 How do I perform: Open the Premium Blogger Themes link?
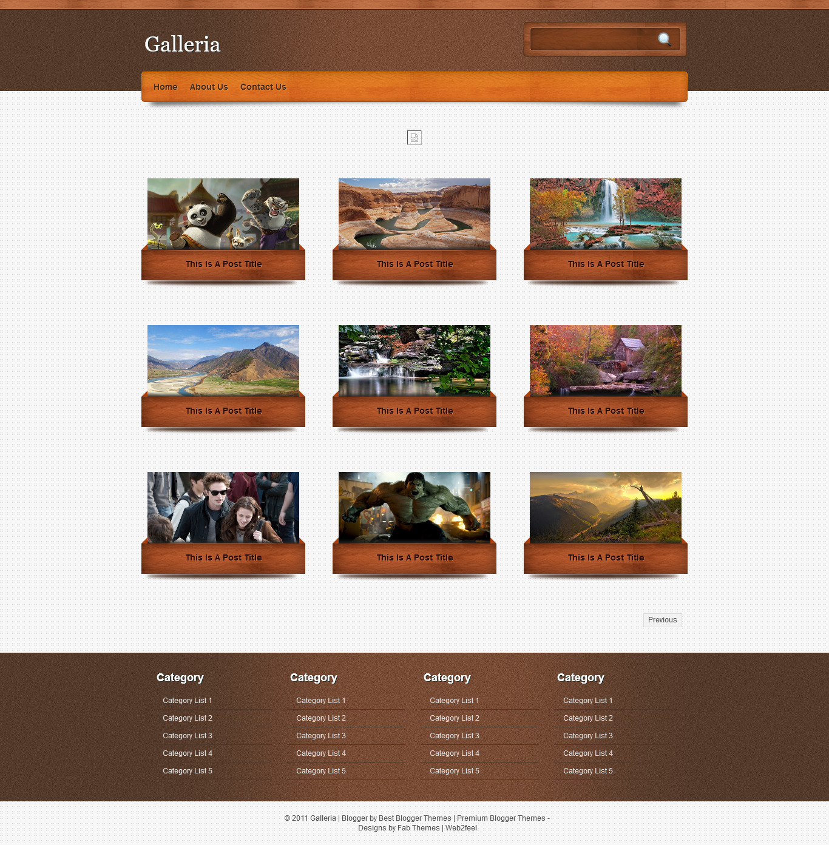[x=501, y=818]
